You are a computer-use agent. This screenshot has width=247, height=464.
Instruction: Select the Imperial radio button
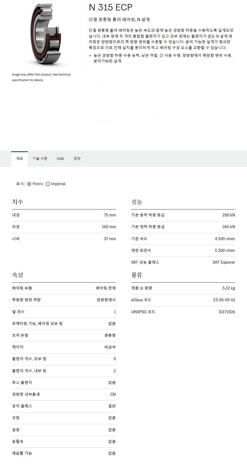pyautogui.click(x=48, y=184)
